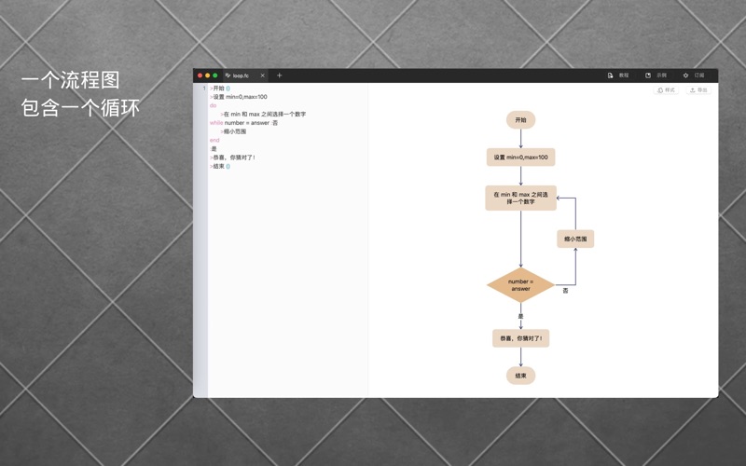This screenshot has height=466, width=746.
Task: Switch to the loop.fc tab
Action: (x=242, y=75)
